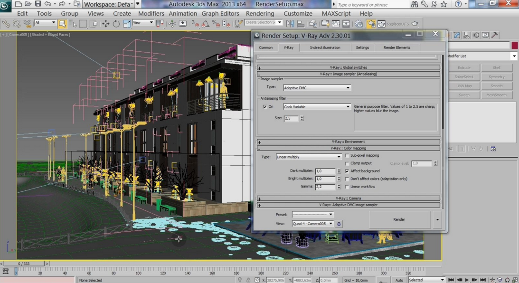
Task: Click the Undo arrow icon
Action: coord(47,4)
